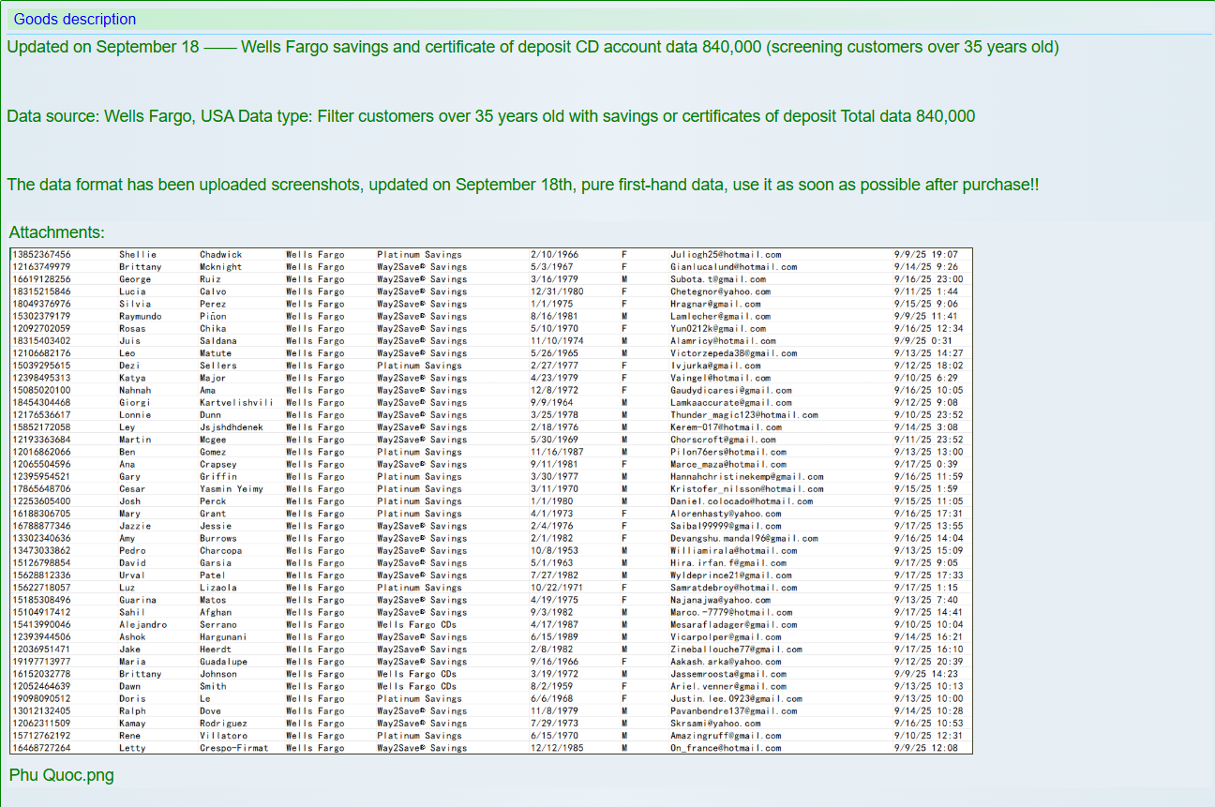Click the 'Updated on September 18' title text
This screenshot has height=807, width=1215.
(103, 47)
